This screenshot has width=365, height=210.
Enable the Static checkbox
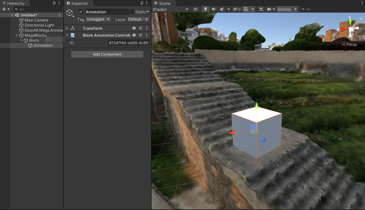(132, 12)
